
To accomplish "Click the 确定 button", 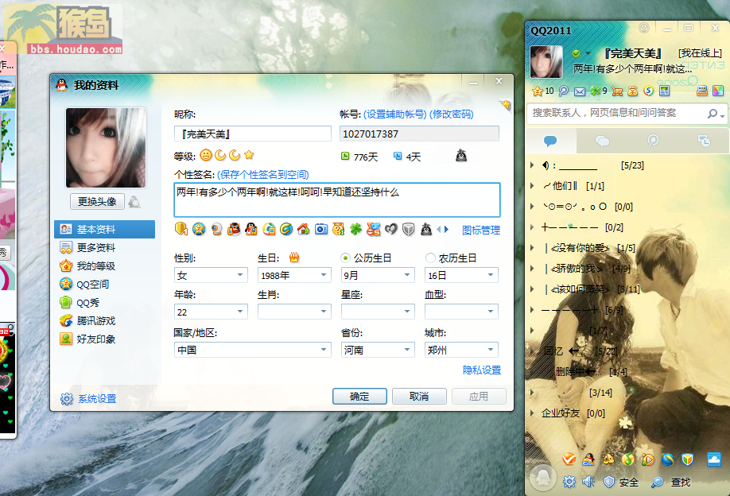I will (x=359, y=396).
